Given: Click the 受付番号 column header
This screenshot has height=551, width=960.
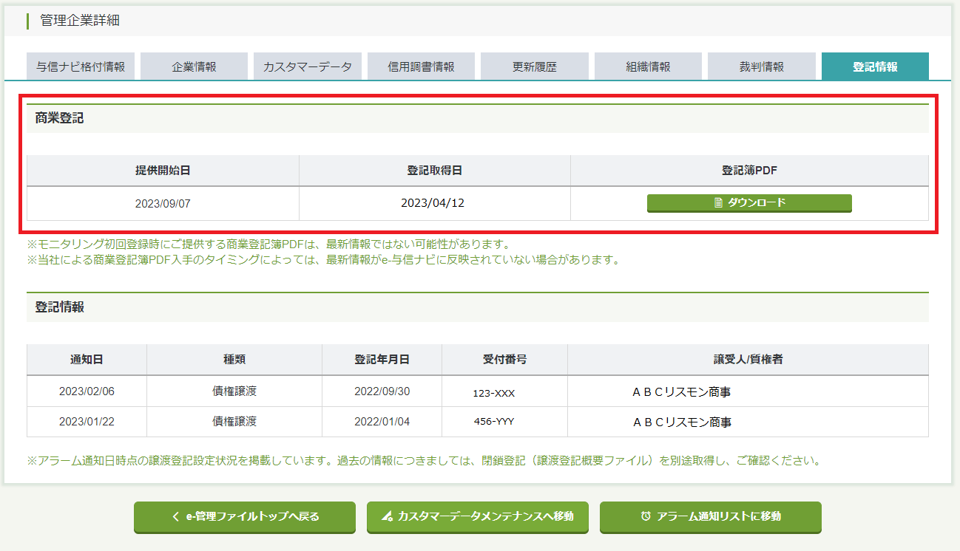Looking at the screenshot, I should 504,360.
